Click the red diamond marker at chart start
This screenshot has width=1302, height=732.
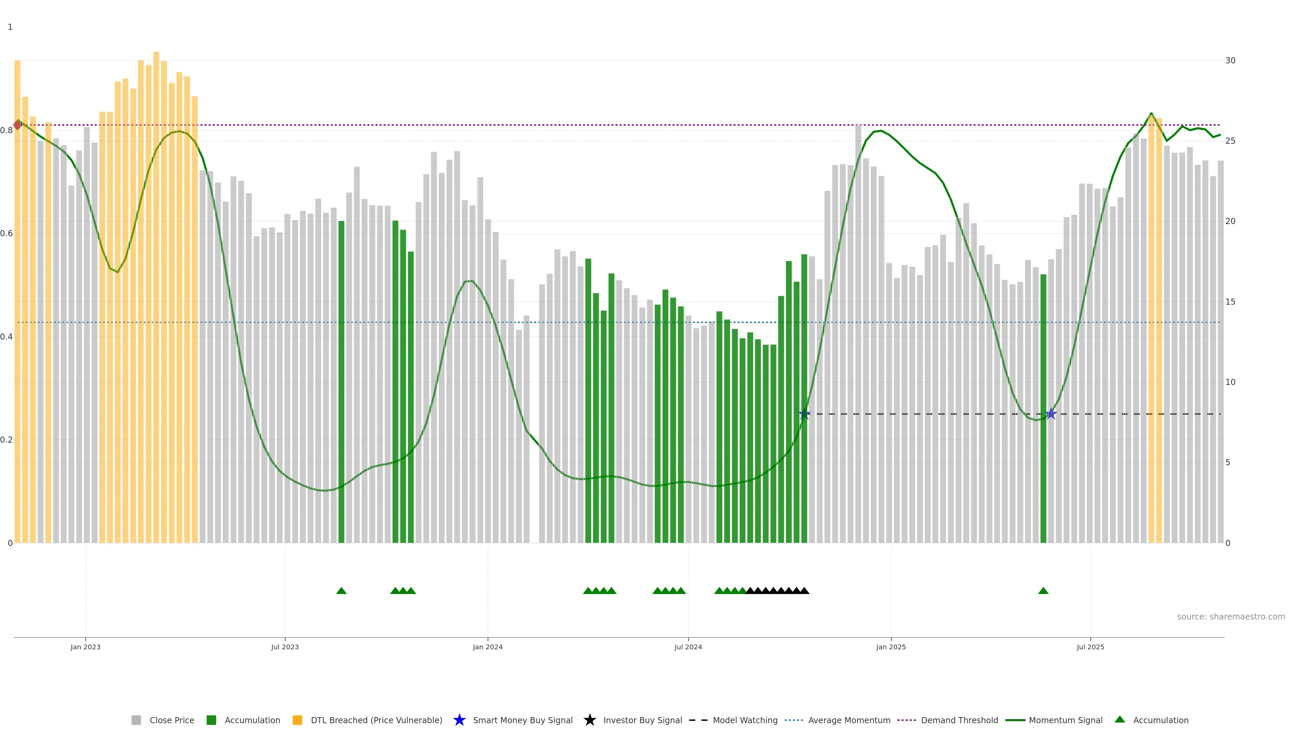tap(17, 125)
